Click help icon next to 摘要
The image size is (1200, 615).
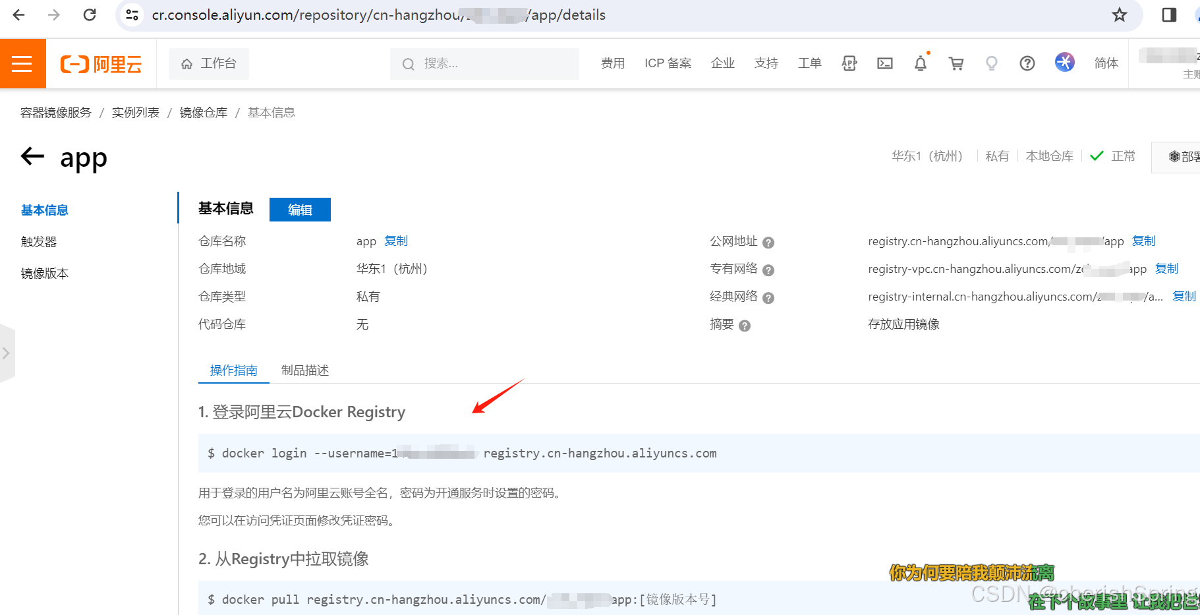(745, 326)
